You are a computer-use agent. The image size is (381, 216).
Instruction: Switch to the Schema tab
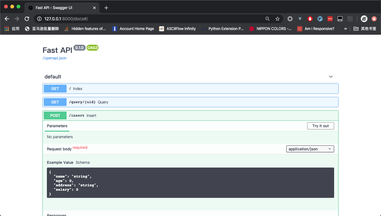click(83, 163)
